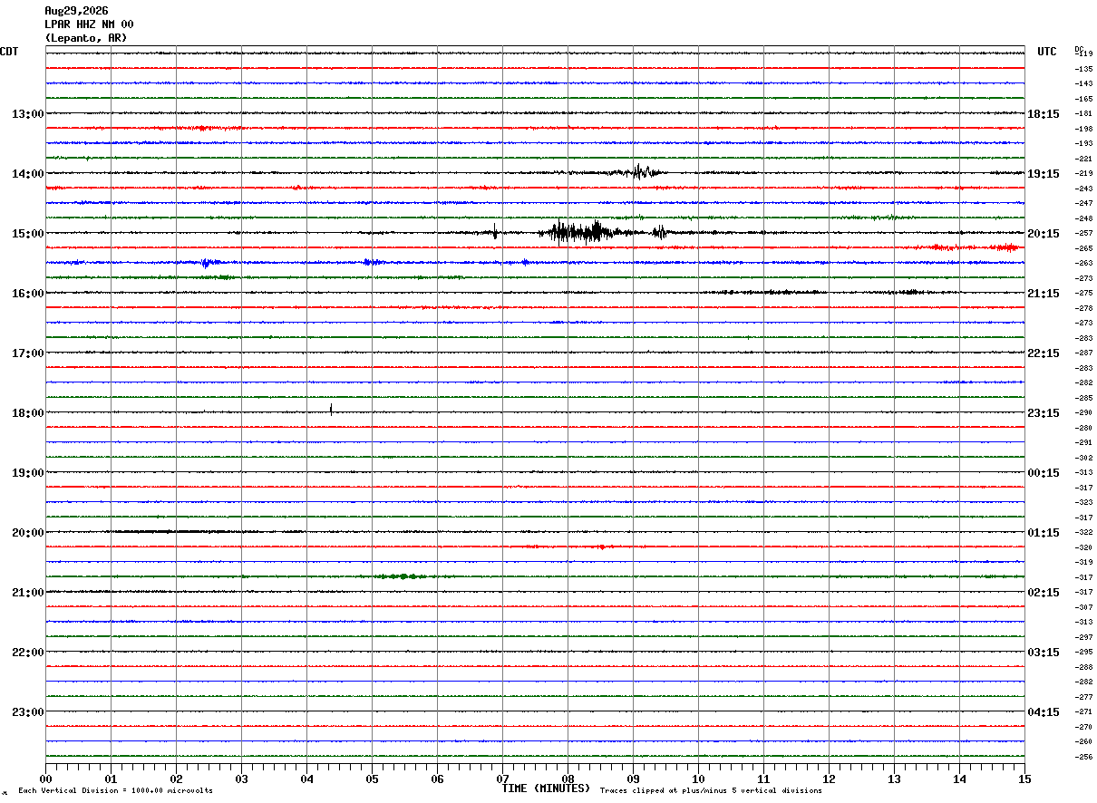Click the 14:00 trace wavelet near minute 09
The image size is (1097, 803).
click(640, 171)
